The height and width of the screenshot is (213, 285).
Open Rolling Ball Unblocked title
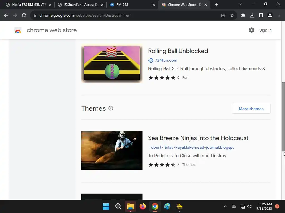[x=178, y=51]
